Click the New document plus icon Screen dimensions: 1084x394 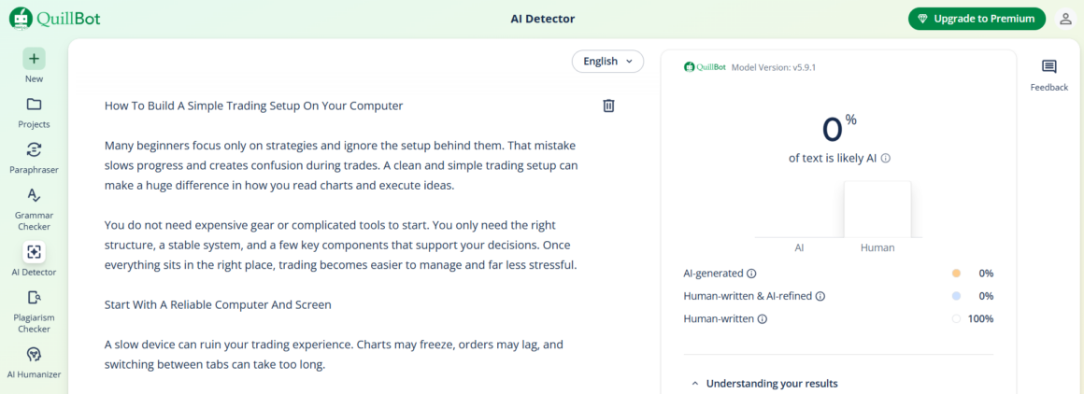[x=34, y=58]
